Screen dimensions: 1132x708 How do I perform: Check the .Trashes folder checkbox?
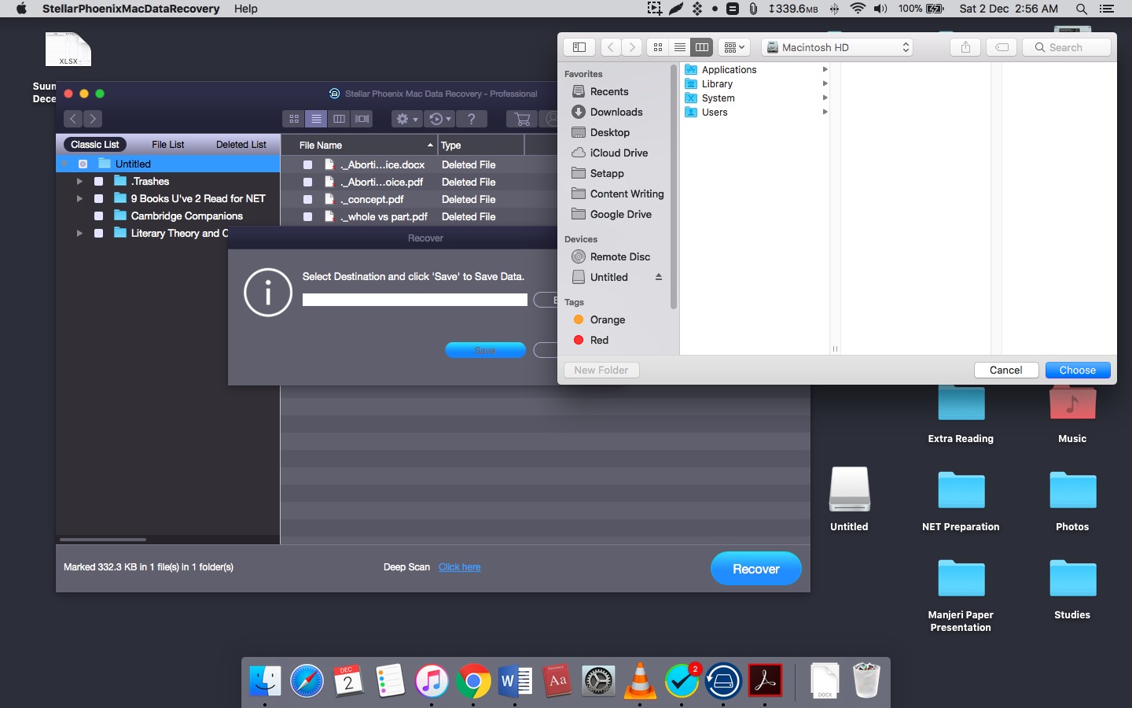coord(98,181)
